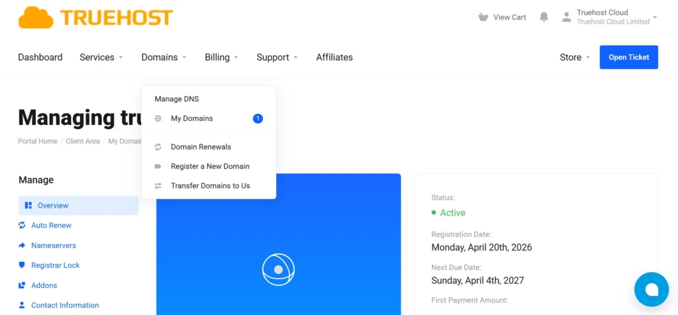The height and width of the screenshot is (315, 678).
Task: Expand the Store menu
Action: pos(575,57)
